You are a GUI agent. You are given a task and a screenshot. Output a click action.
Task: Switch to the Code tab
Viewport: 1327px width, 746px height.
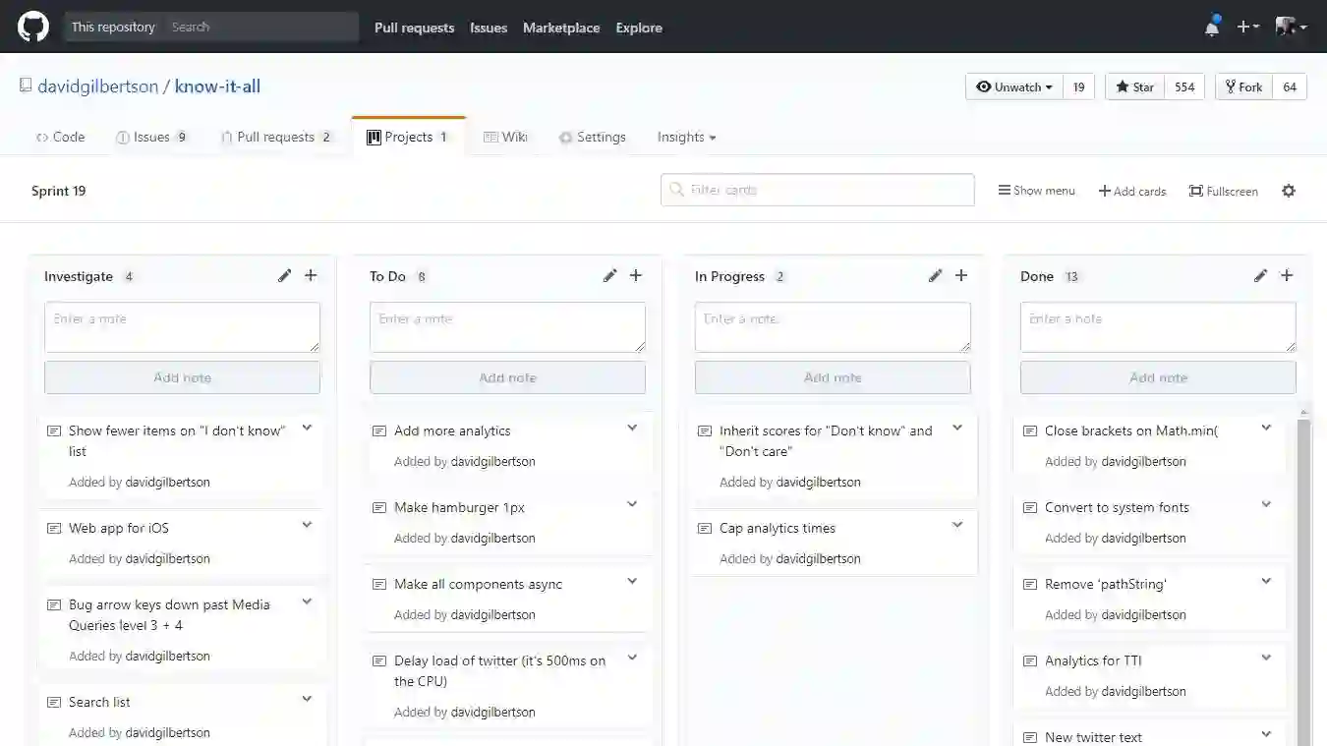pos(60,138)
